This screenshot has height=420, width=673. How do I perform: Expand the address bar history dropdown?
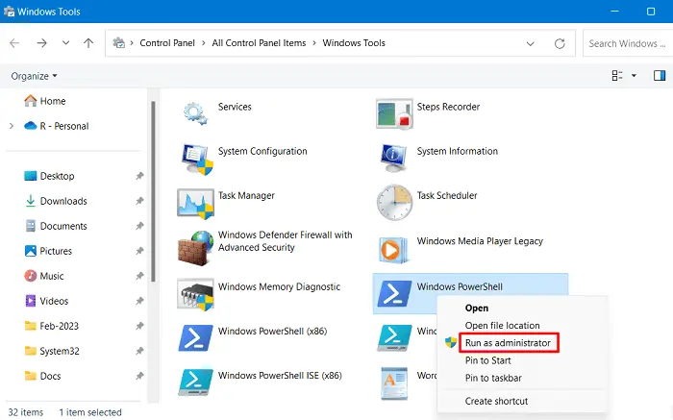pyautogui.click(x=531, y=43)
